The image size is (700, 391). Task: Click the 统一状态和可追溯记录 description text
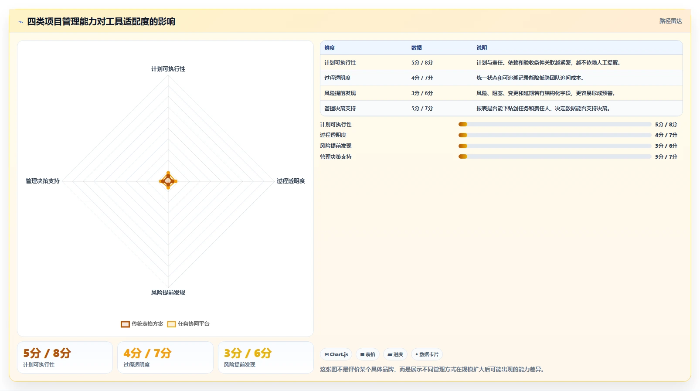(530, 78)
